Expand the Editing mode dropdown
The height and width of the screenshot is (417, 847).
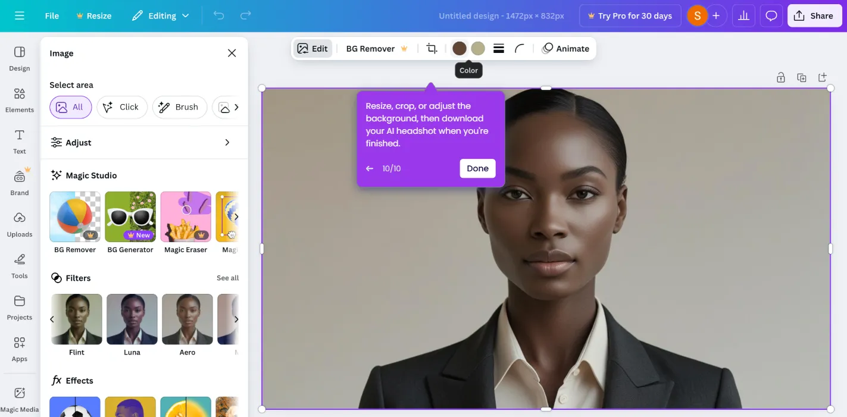tap(161, 16)
